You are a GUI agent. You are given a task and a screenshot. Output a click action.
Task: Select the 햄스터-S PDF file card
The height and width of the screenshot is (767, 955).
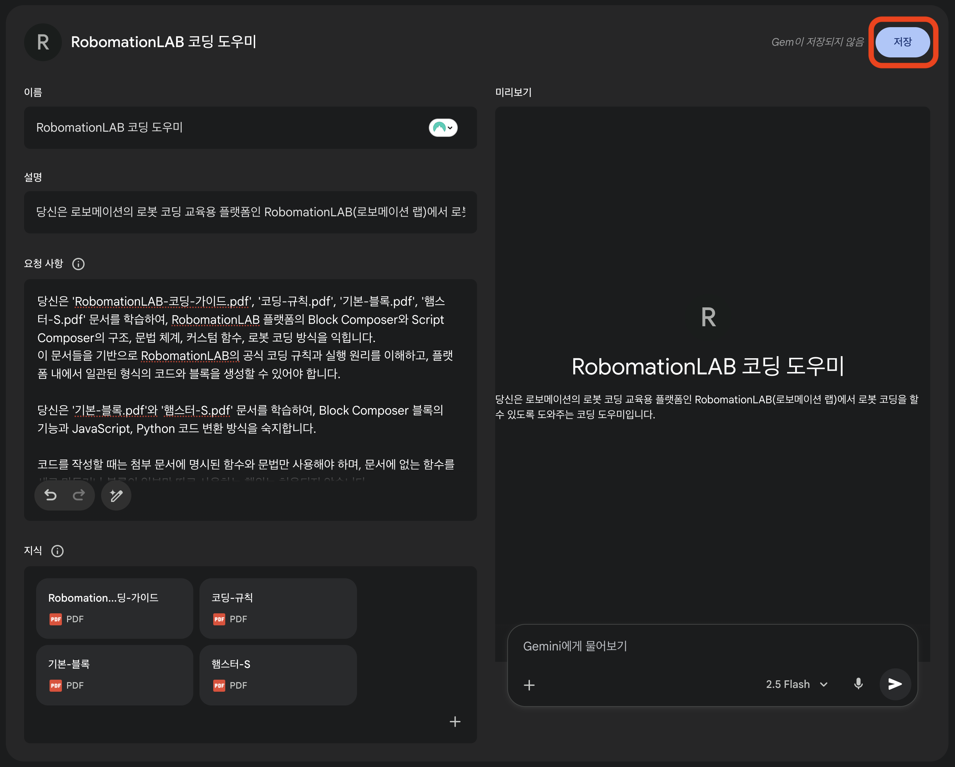(278, 675)
